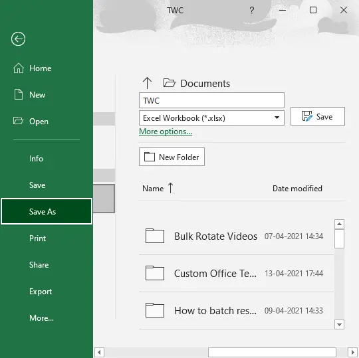Click the horizontal scroll left arrow

[x=99, y=352]
